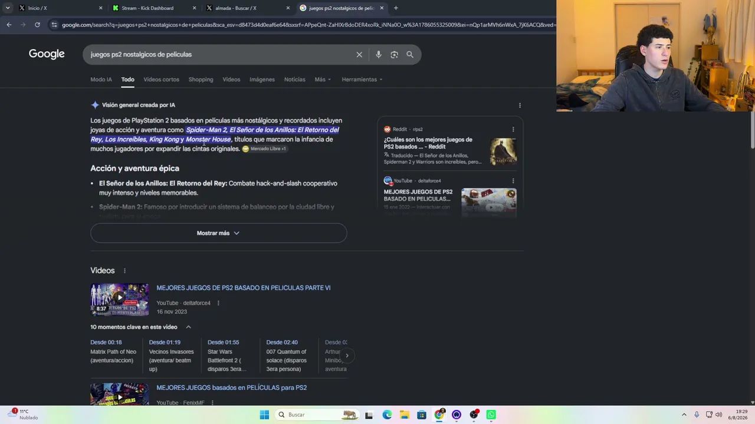Start a voice search with the microphone
This screenshot has height=424, width=755.
pos(379,55)
